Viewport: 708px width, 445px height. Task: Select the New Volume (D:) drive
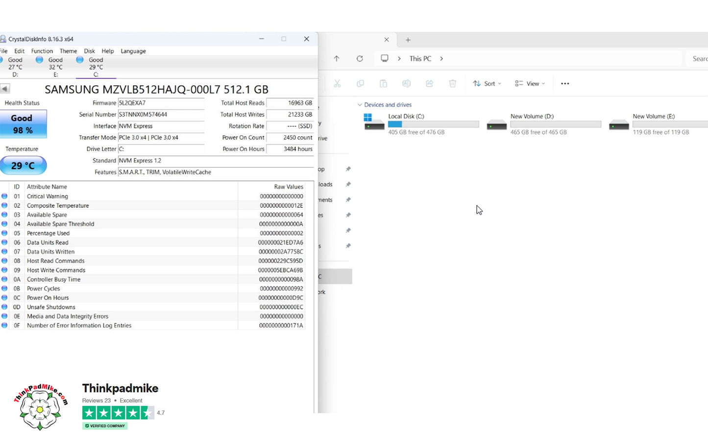pyautogui.click(x=544, y=124)
